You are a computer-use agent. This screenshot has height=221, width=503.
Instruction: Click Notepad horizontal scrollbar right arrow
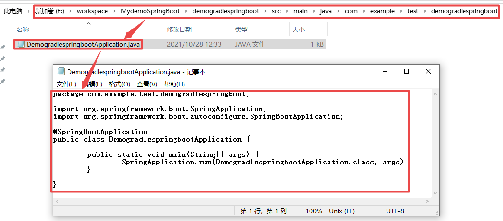coord(427,201)
